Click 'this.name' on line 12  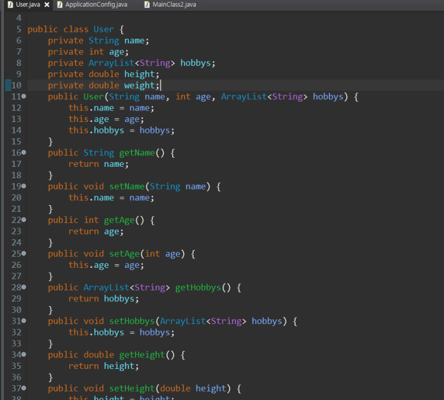point(91,108)
